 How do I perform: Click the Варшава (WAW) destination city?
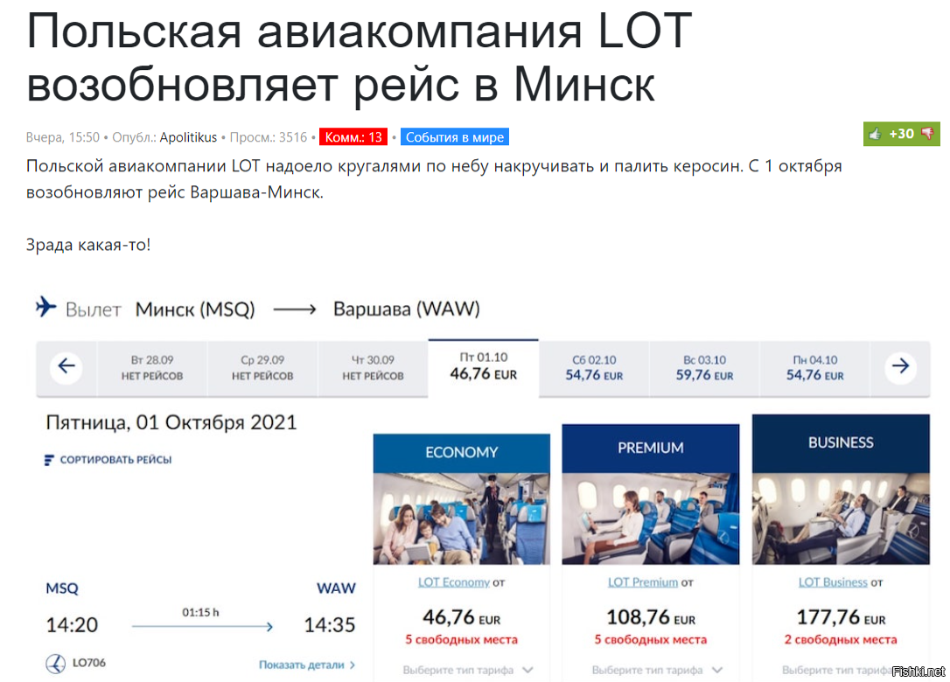[407, 309]
